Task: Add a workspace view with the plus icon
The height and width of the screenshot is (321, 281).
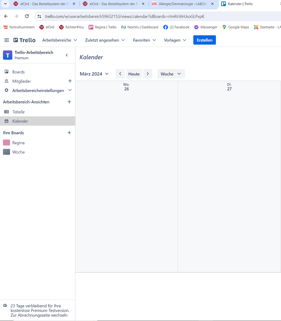Action: click(x=69, y=102)
